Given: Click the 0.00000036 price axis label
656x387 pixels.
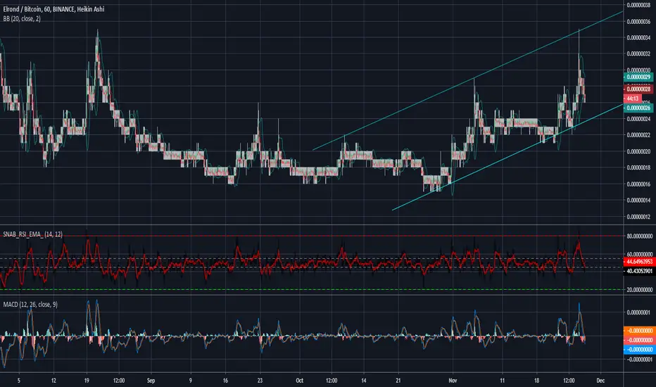Looking at the screenshot, I should (638, 21).
